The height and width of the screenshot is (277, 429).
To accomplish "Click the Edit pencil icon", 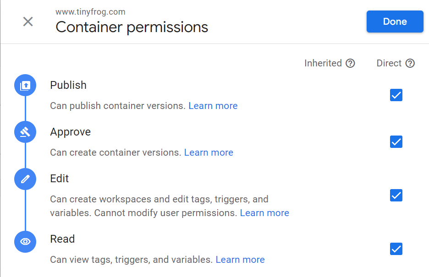I will click(x=25, y=179).
